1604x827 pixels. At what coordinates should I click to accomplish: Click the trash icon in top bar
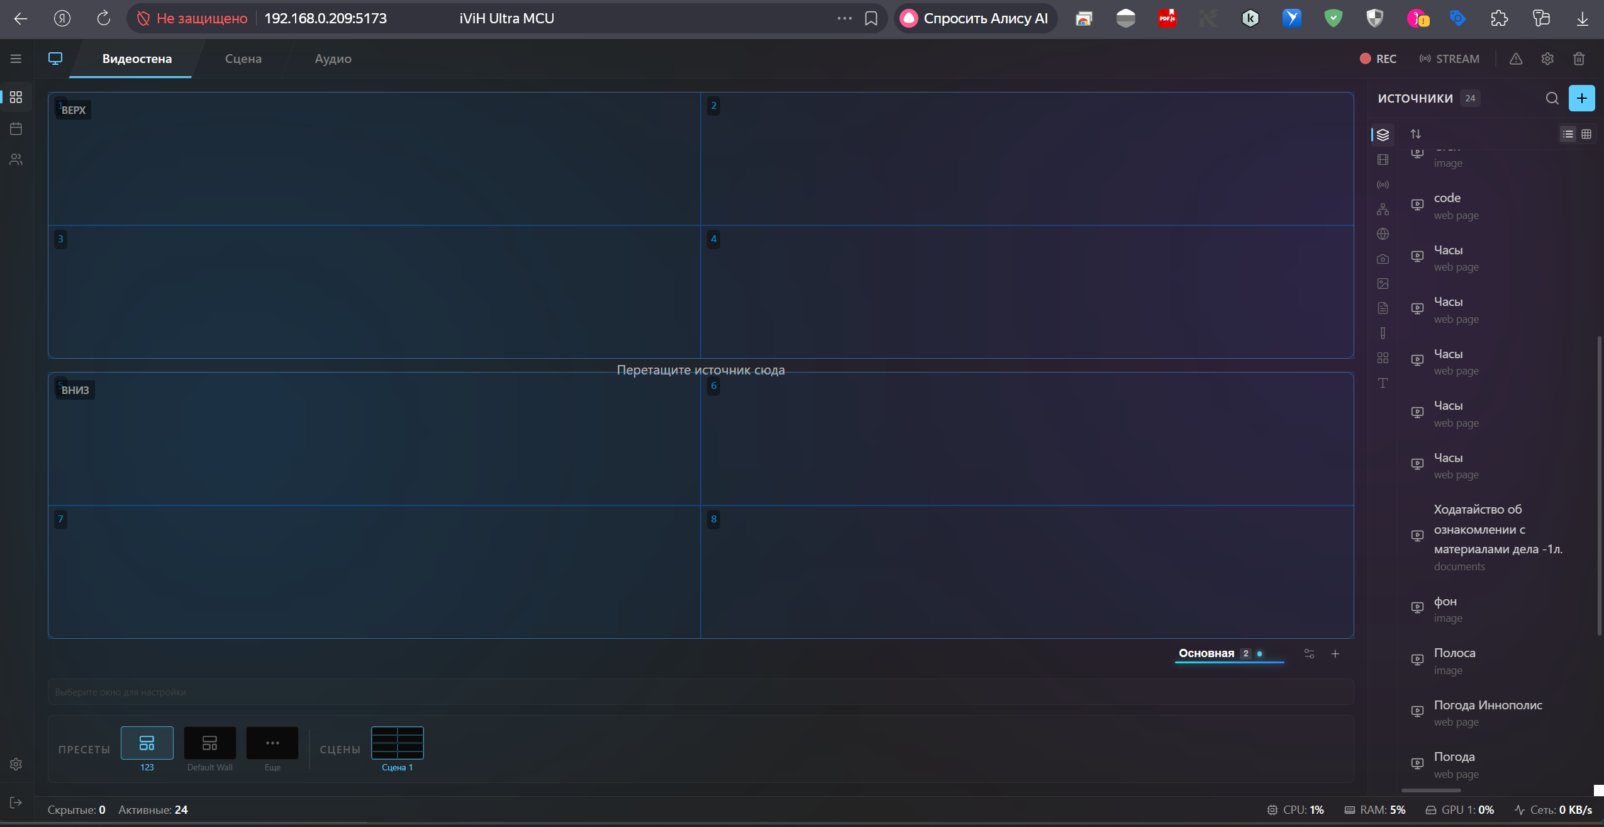pos(1579,59)
